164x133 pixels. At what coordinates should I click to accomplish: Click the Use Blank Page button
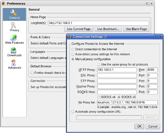pyautogui.click(x=136, y=29)
